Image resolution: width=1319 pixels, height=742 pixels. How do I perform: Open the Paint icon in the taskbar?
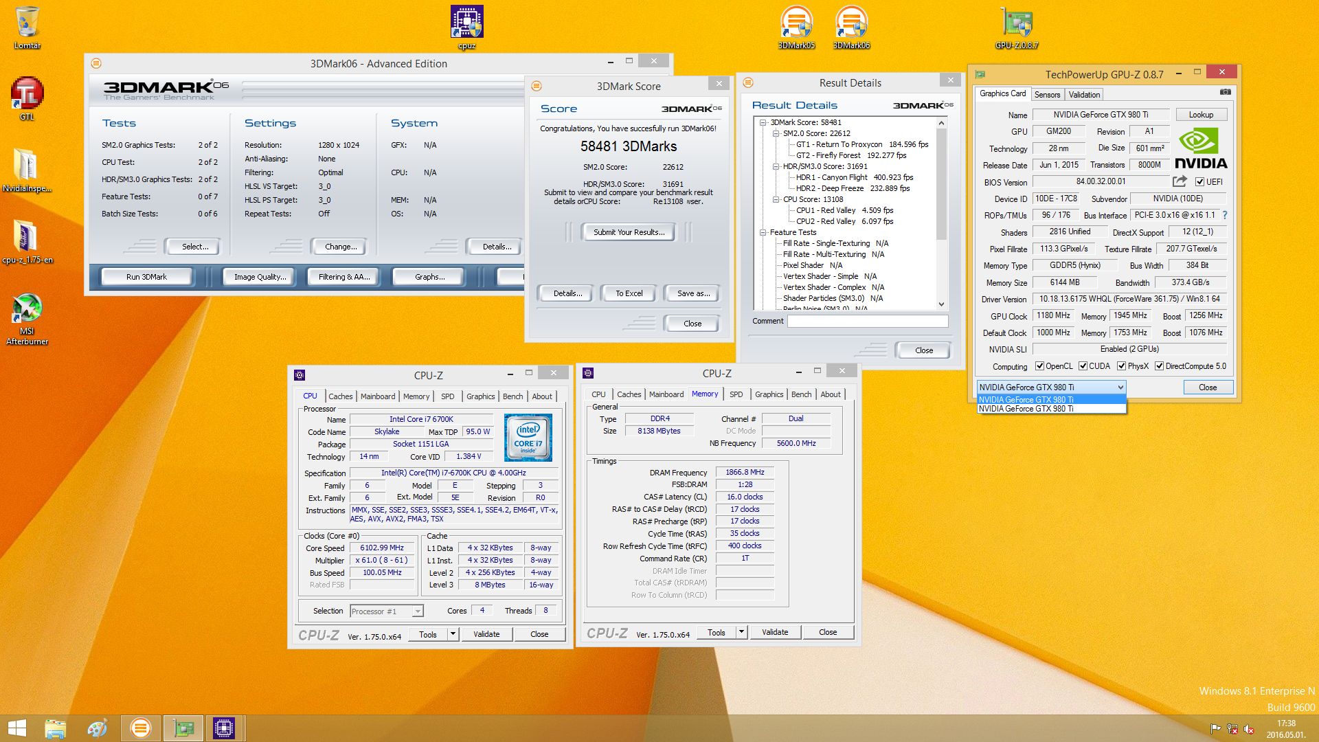click(97, 728)
